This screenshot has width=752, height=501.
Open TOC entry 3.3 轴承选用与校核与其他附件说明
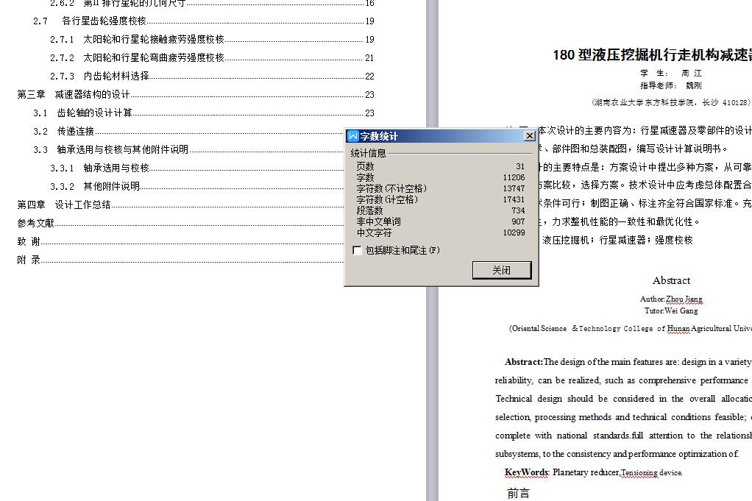(x=188, y=149)
